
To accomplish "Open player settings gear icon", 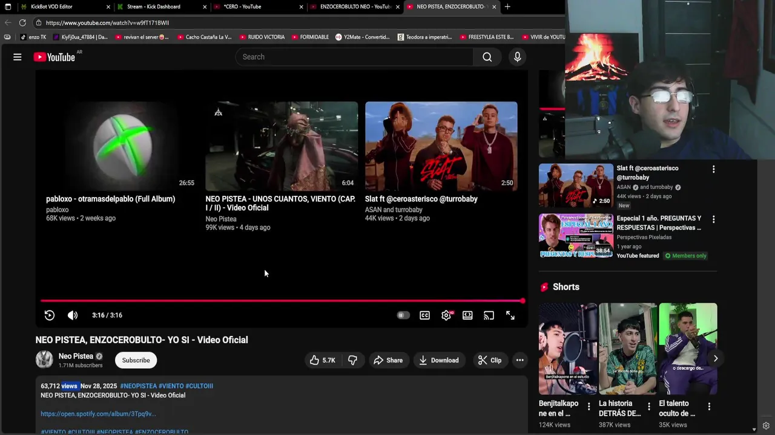I will (446, 315).
